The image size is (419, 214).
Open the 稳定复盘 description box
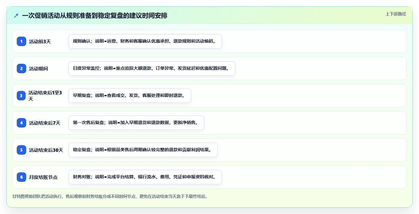143,150
